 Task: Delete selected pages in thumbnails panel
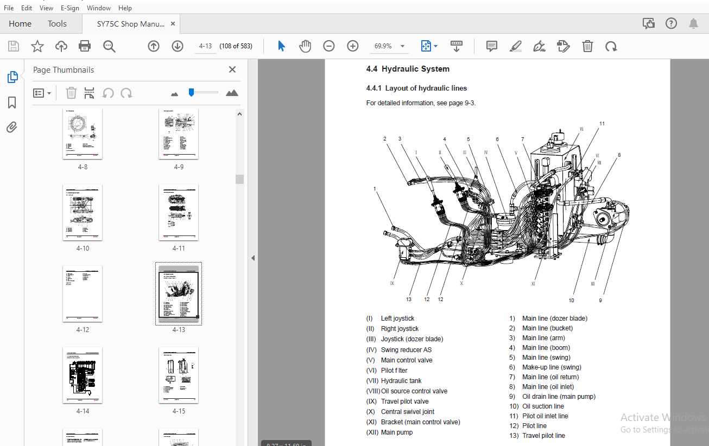[71, 93]
